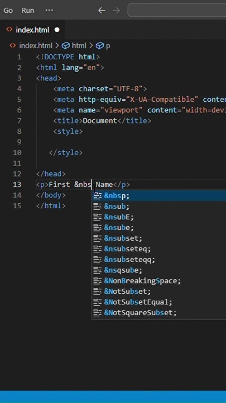Click the snippet icon beside &nbsp;

point(98,196)
